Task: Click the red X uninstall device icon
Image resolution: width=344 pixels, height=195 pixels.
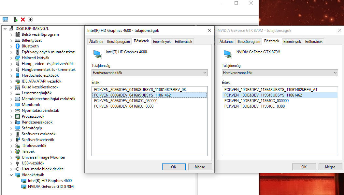Action: coord(23,19)
